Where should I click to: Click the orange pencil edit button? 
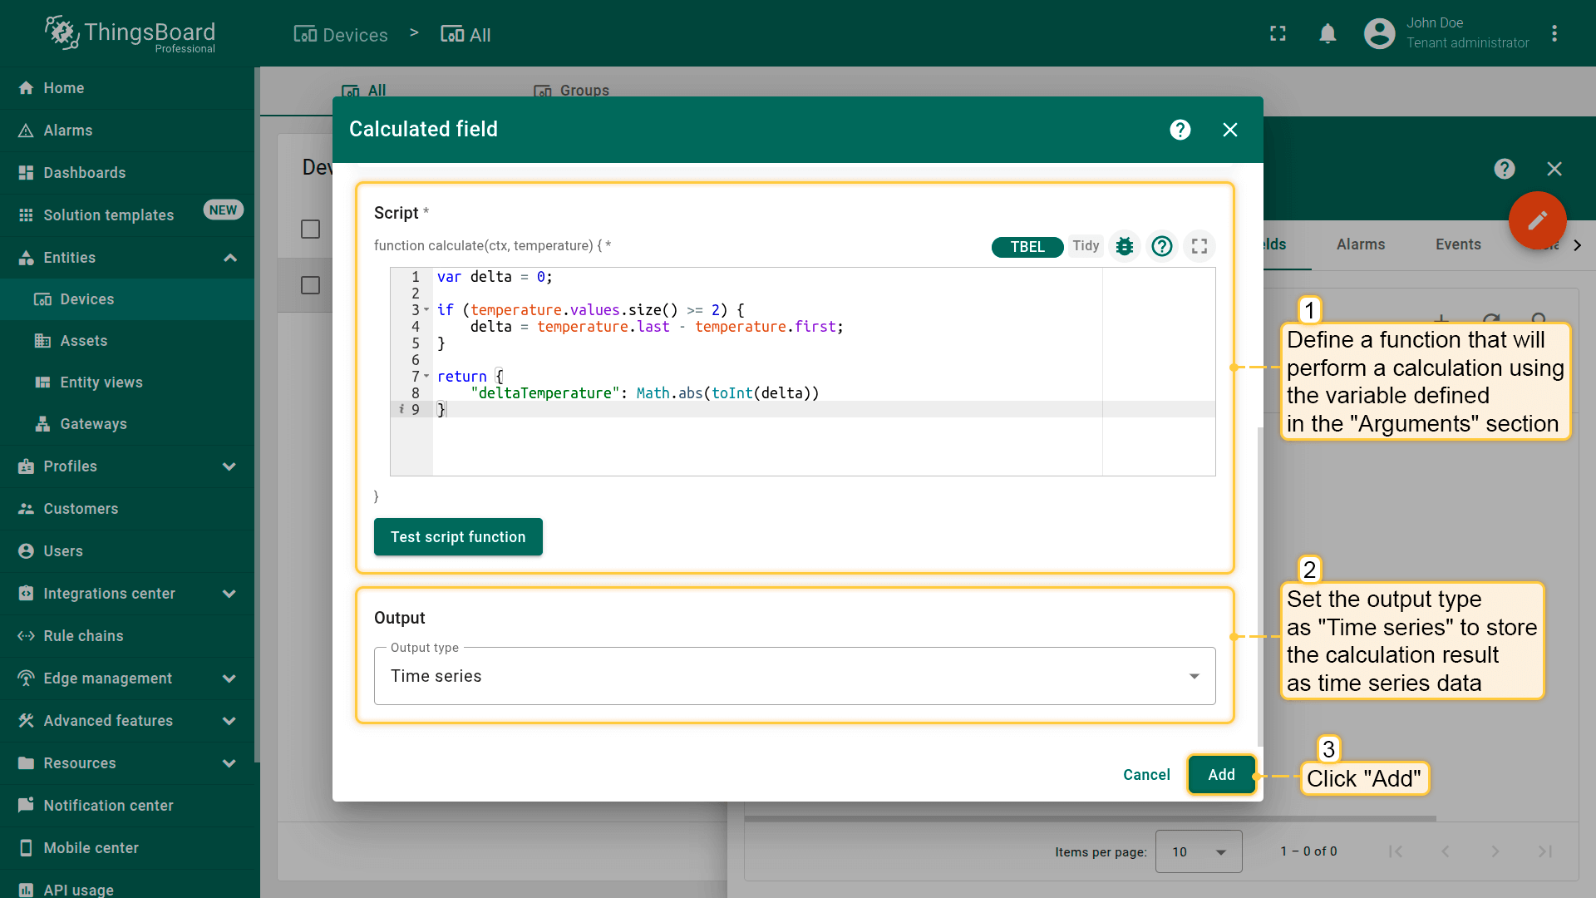pos(1537,220)
